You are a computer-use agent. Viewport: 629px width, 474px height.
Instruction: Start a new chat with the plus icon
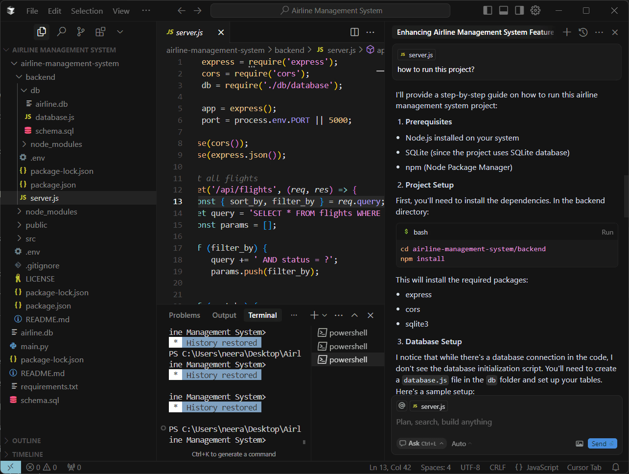[566, 32]
